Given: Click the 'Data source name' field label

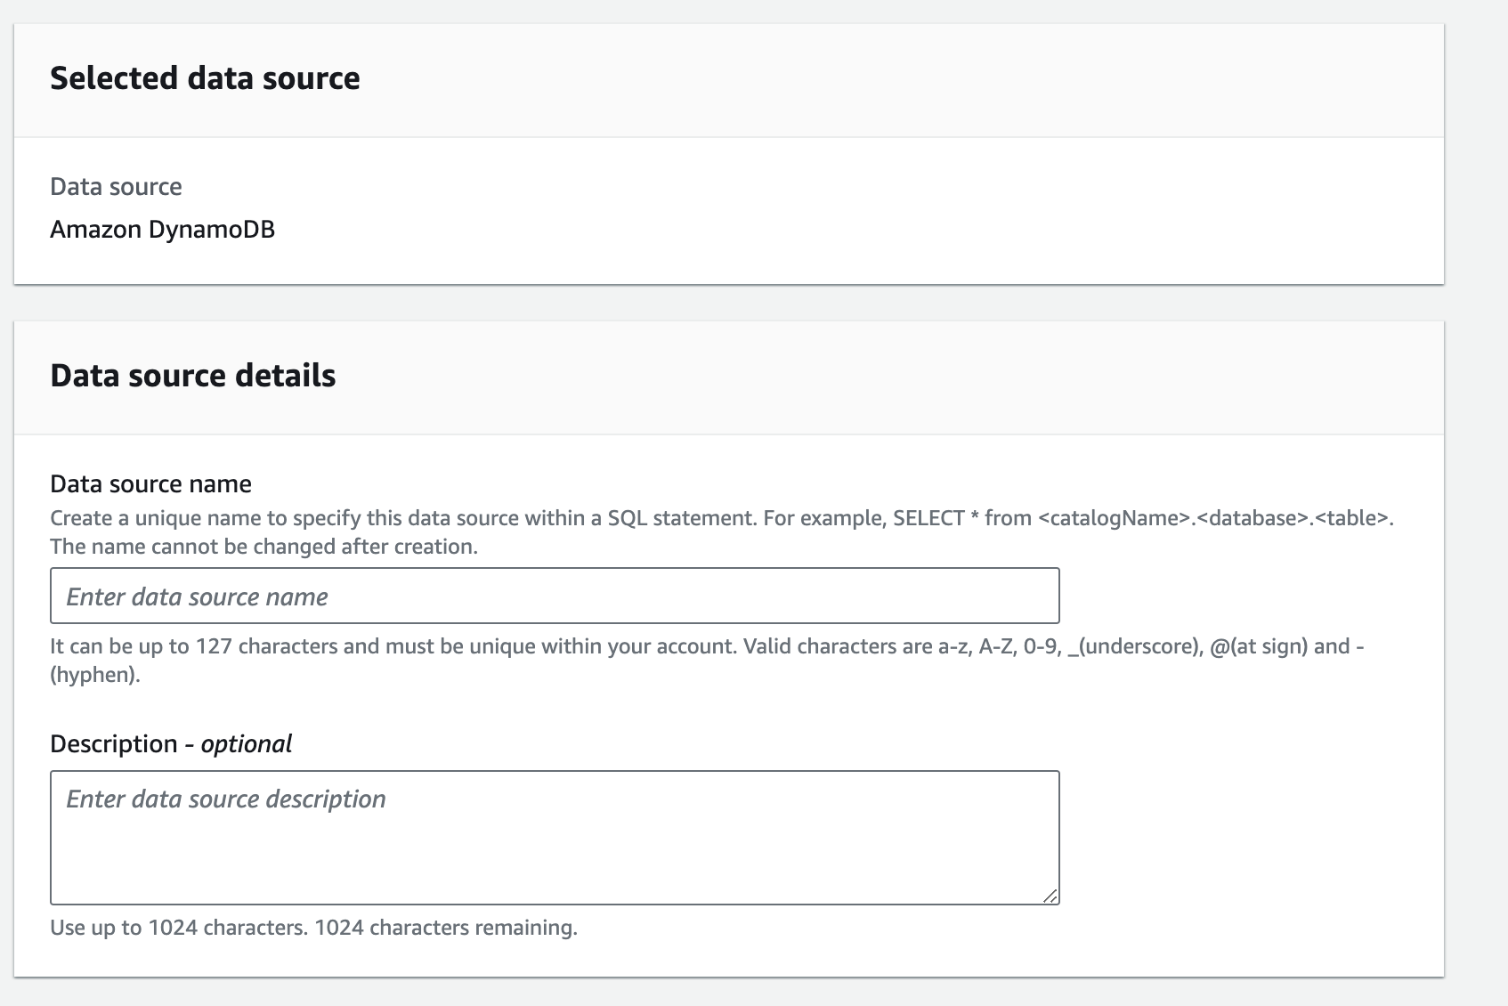Looking at the screenshot, I should point(150,483).
